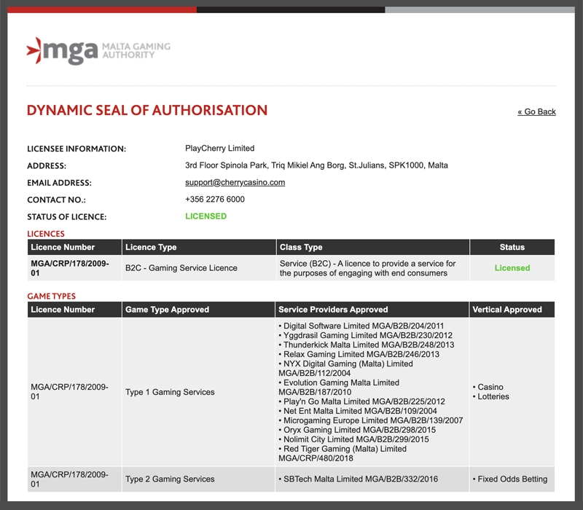This screenshot has width=583, height=510.
Task: Click the Type 1 Gaming Services cell
Action: [x=170, y=392]
